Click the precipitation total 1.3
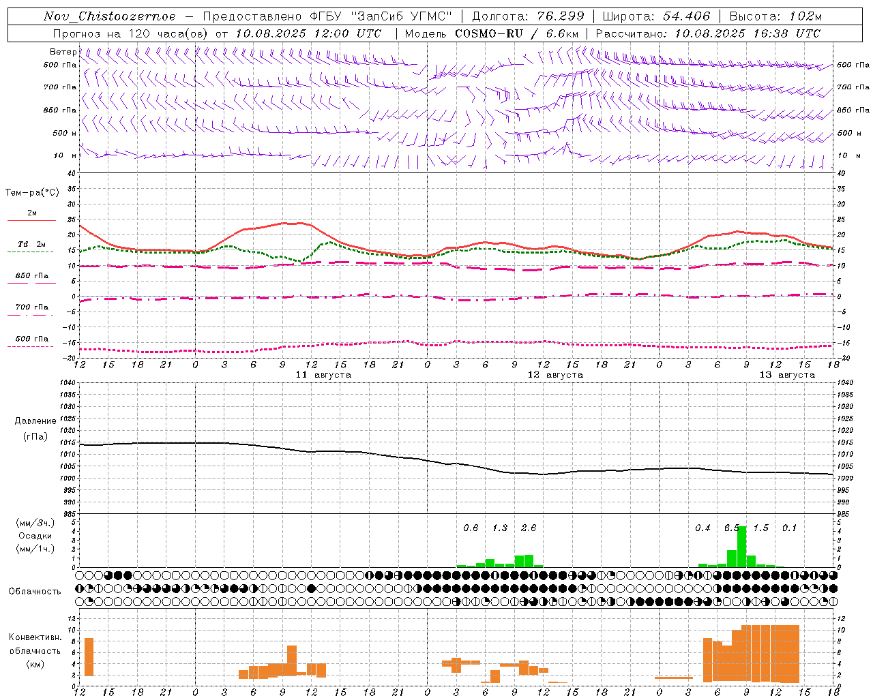 pos(500,528)
